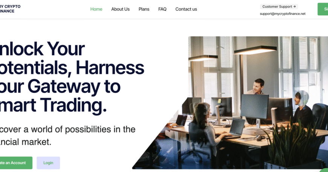
Task: Go to the Home nav item
Action: 96,9
